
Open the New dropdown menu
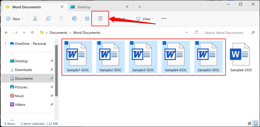pos(15,19)
